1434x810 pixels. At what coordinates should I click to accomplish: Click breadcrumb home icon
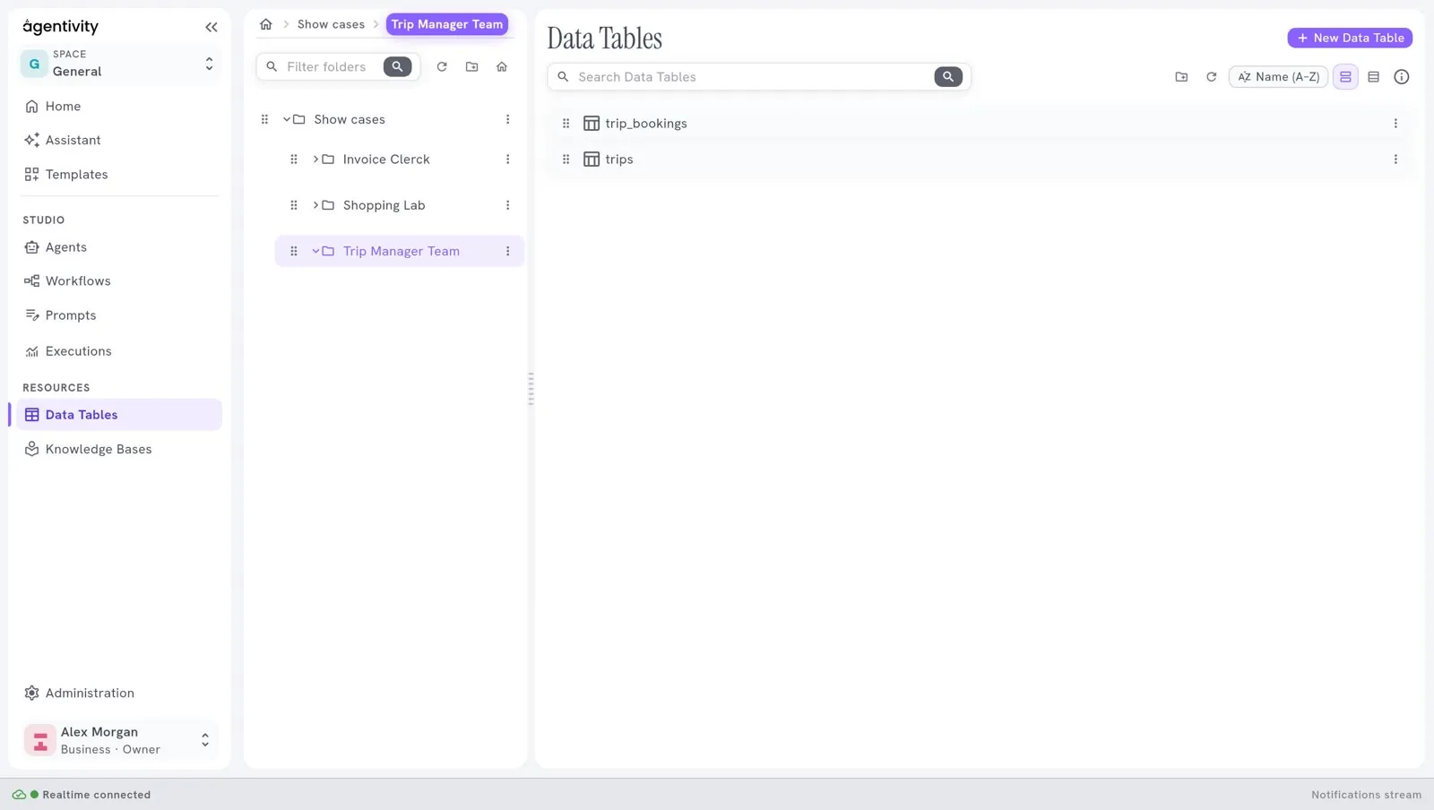[266, 24]
